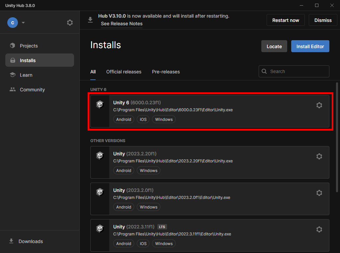This screenshot has width=340, height=253.
Task: Expand the account dropdown arrow
Action: pyautogui.click(x=23, y=23)
